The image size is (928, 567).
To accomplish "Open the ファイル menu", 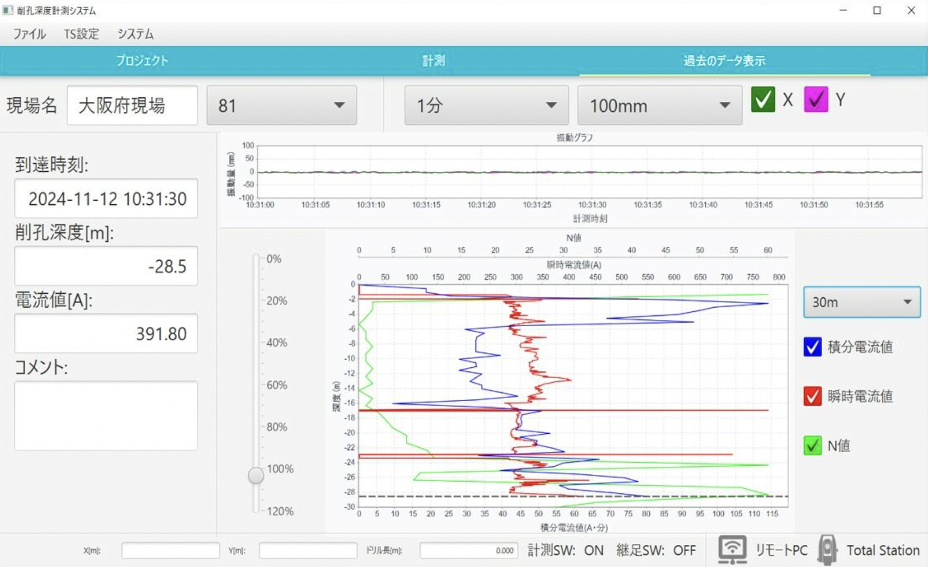I will [x=29, y=34].
